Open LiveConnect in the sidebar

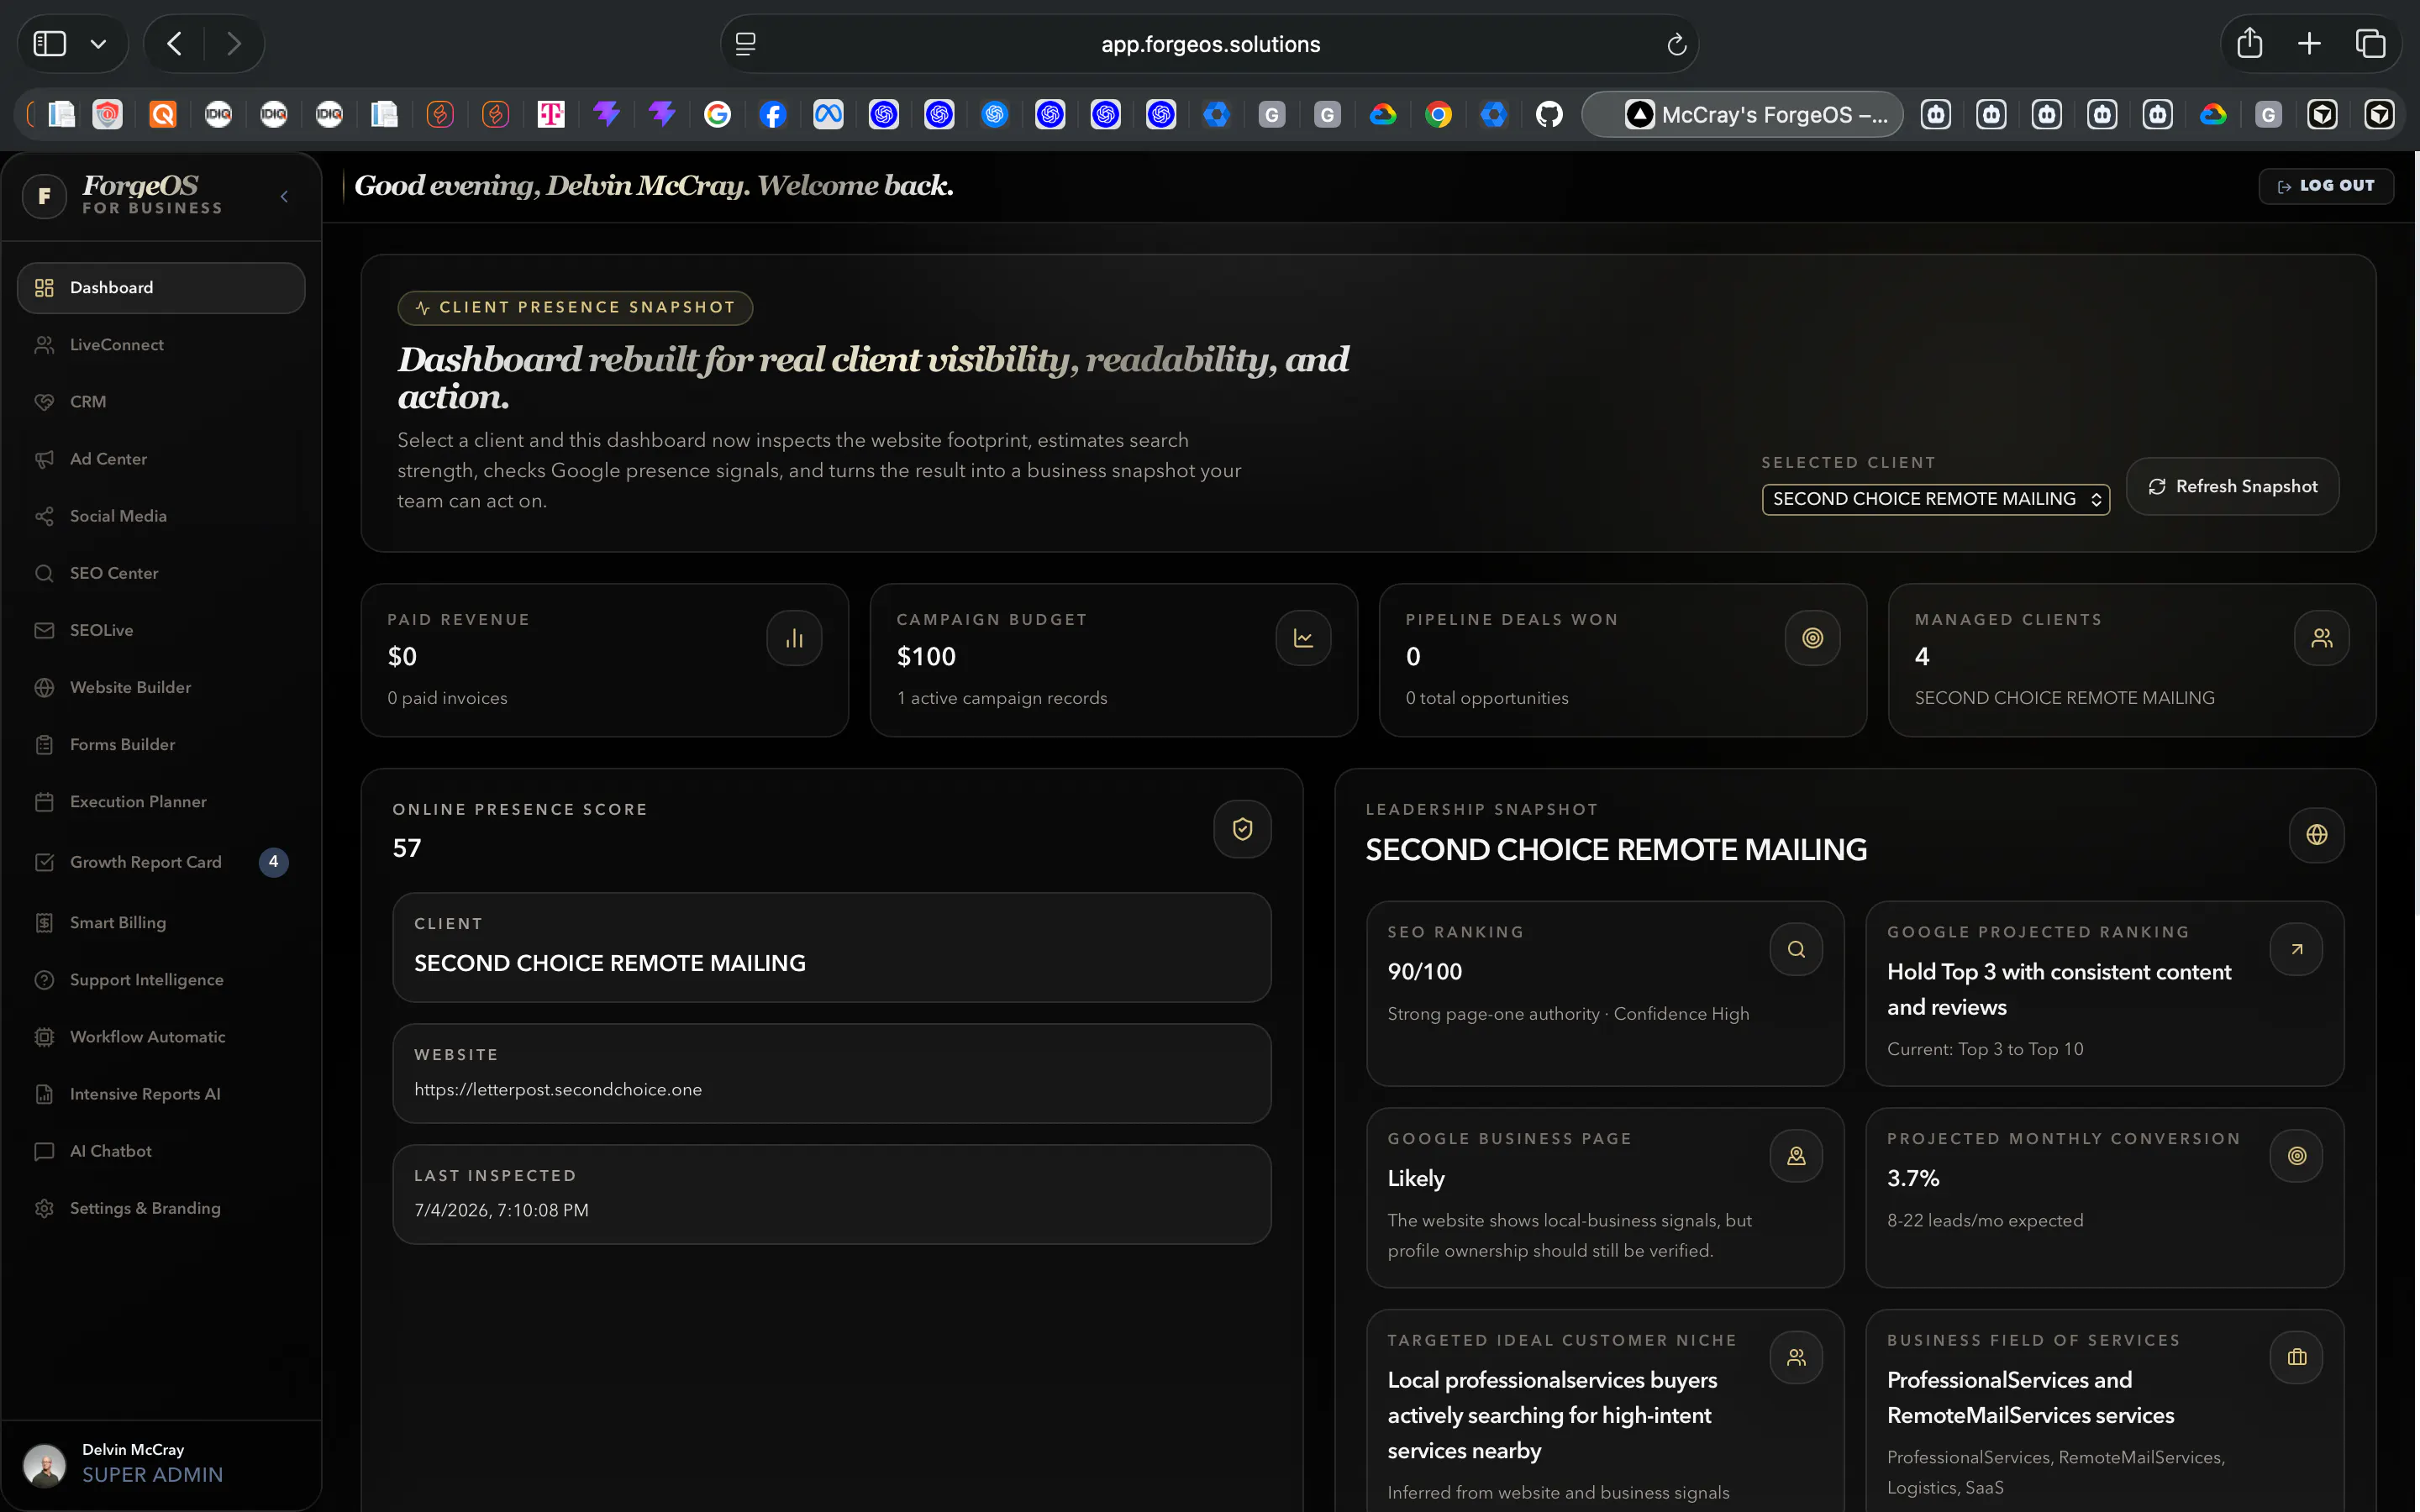pos(161,345)
